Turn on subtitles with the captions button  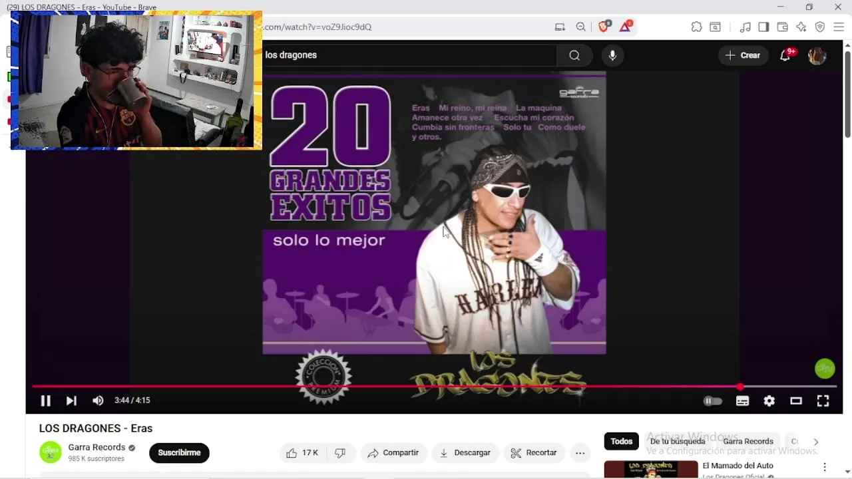742,401
